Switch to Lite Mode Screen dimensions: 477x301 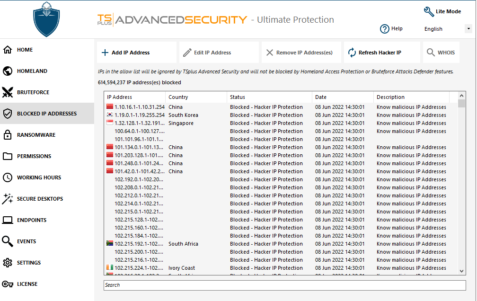click(442, 12)
